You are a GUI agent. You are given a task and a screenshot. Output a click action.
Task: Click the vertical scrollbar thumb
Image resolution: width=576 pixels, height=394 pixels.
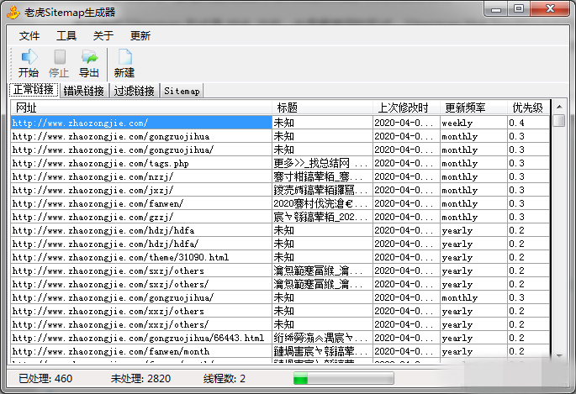click(x=559, y=121)
